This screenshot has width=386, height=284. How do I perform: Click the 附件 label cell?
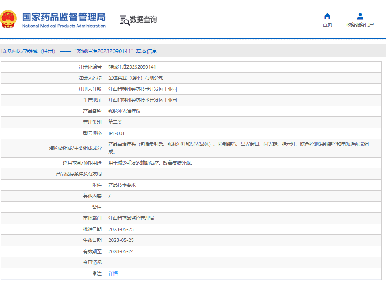pyautogui.click(x=53, y=185)
